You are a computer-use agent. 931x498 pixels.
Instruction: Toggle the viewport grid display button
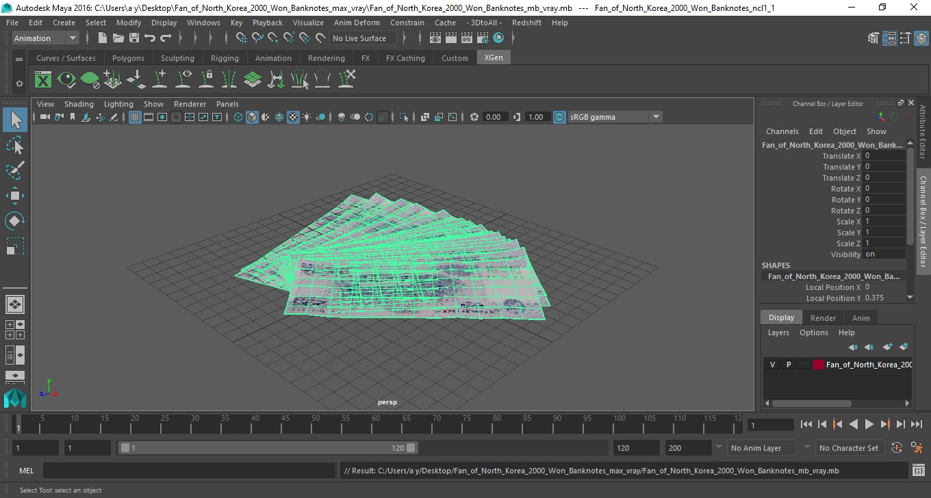tap(135, 117)
